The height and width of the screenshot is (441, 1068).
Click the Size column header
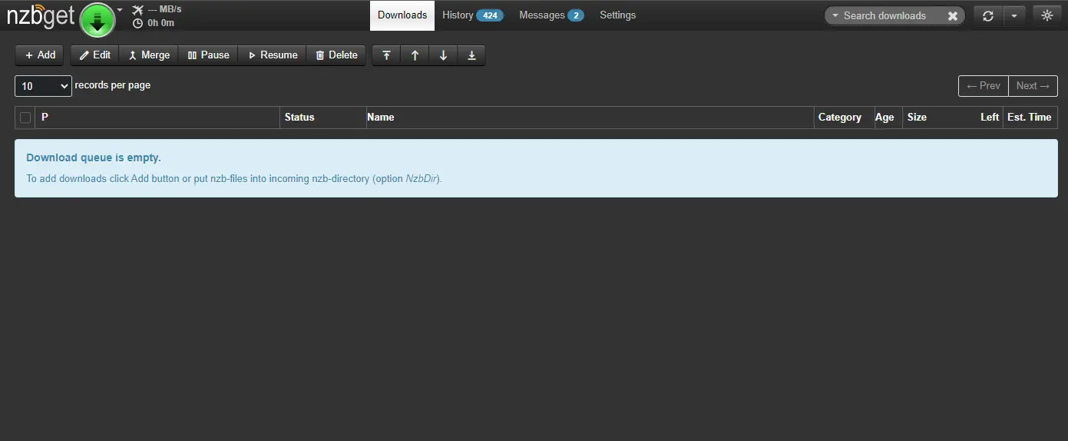[x=917, y=118]
